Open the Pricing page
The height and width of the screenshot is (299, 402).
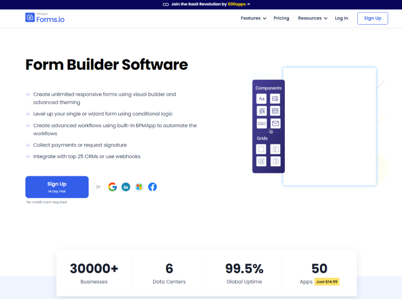click(x=281, y=18)
